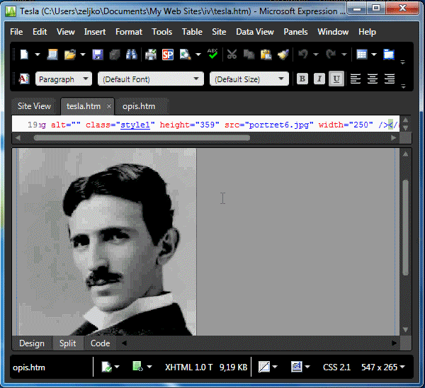The width and height of the screenshot is (425, 388).
Task: Expand the (Default Font) dropdown
Action: pos(150,79)
